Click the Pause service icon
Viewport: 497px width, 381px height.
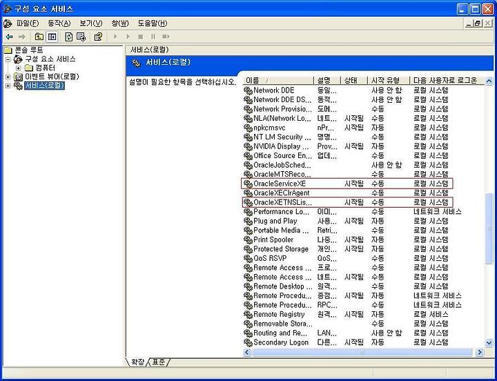153,37
